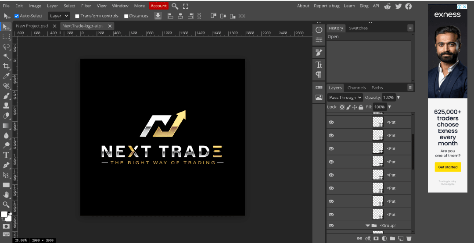Select the Lasso tool

click(x=6, y=46)
